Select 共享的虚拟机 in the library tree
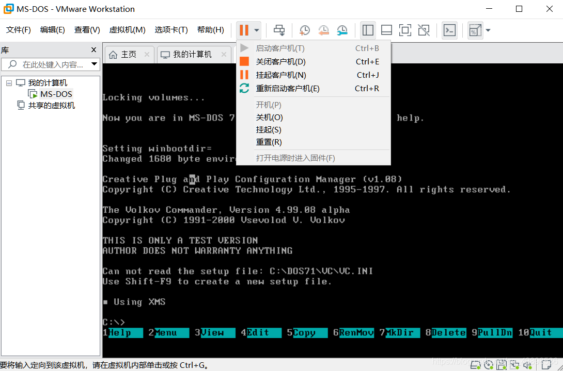563x371 pixels. [51, 105]
